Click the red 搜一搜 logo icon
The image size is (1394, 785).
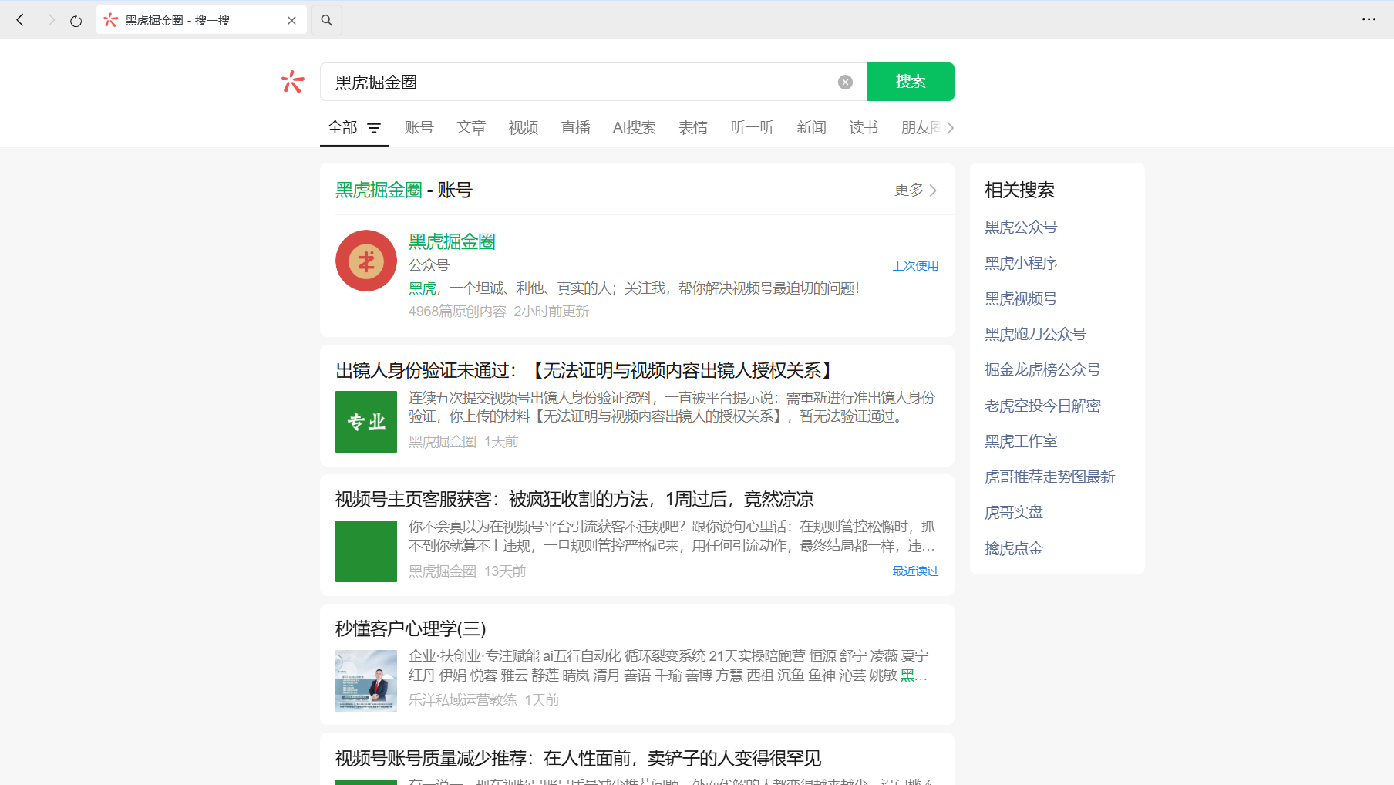click(x=293, y=82)
